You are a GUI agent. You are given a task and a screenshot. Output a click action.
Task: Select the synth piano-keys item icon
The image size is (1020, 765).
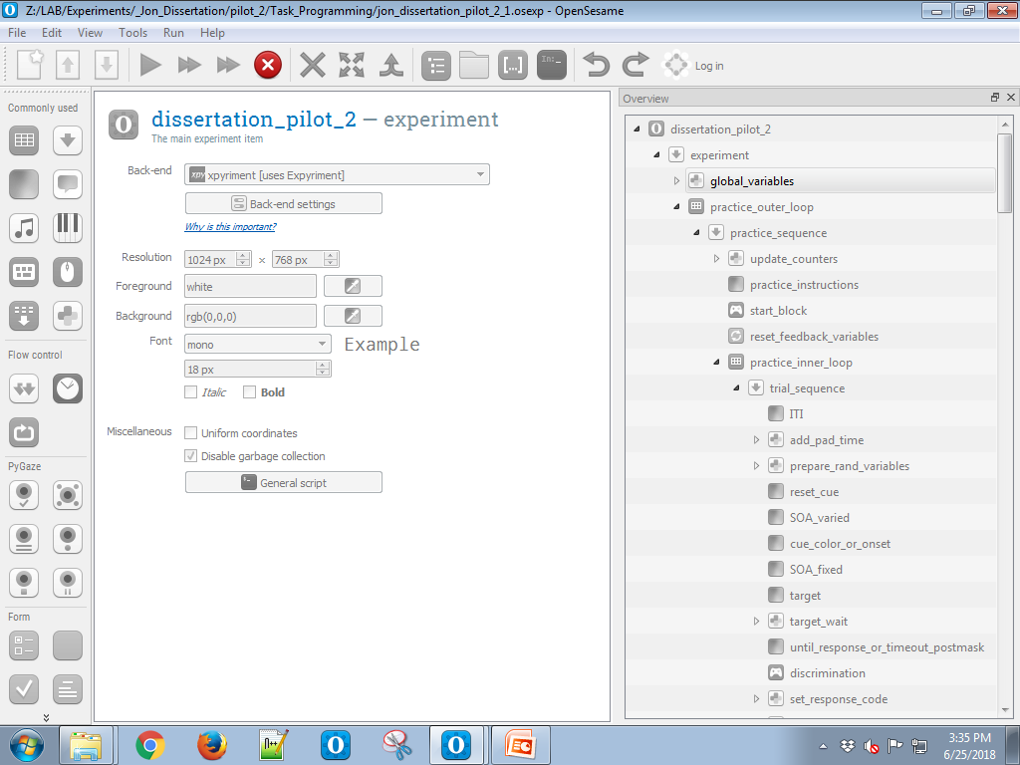point(68,228)
